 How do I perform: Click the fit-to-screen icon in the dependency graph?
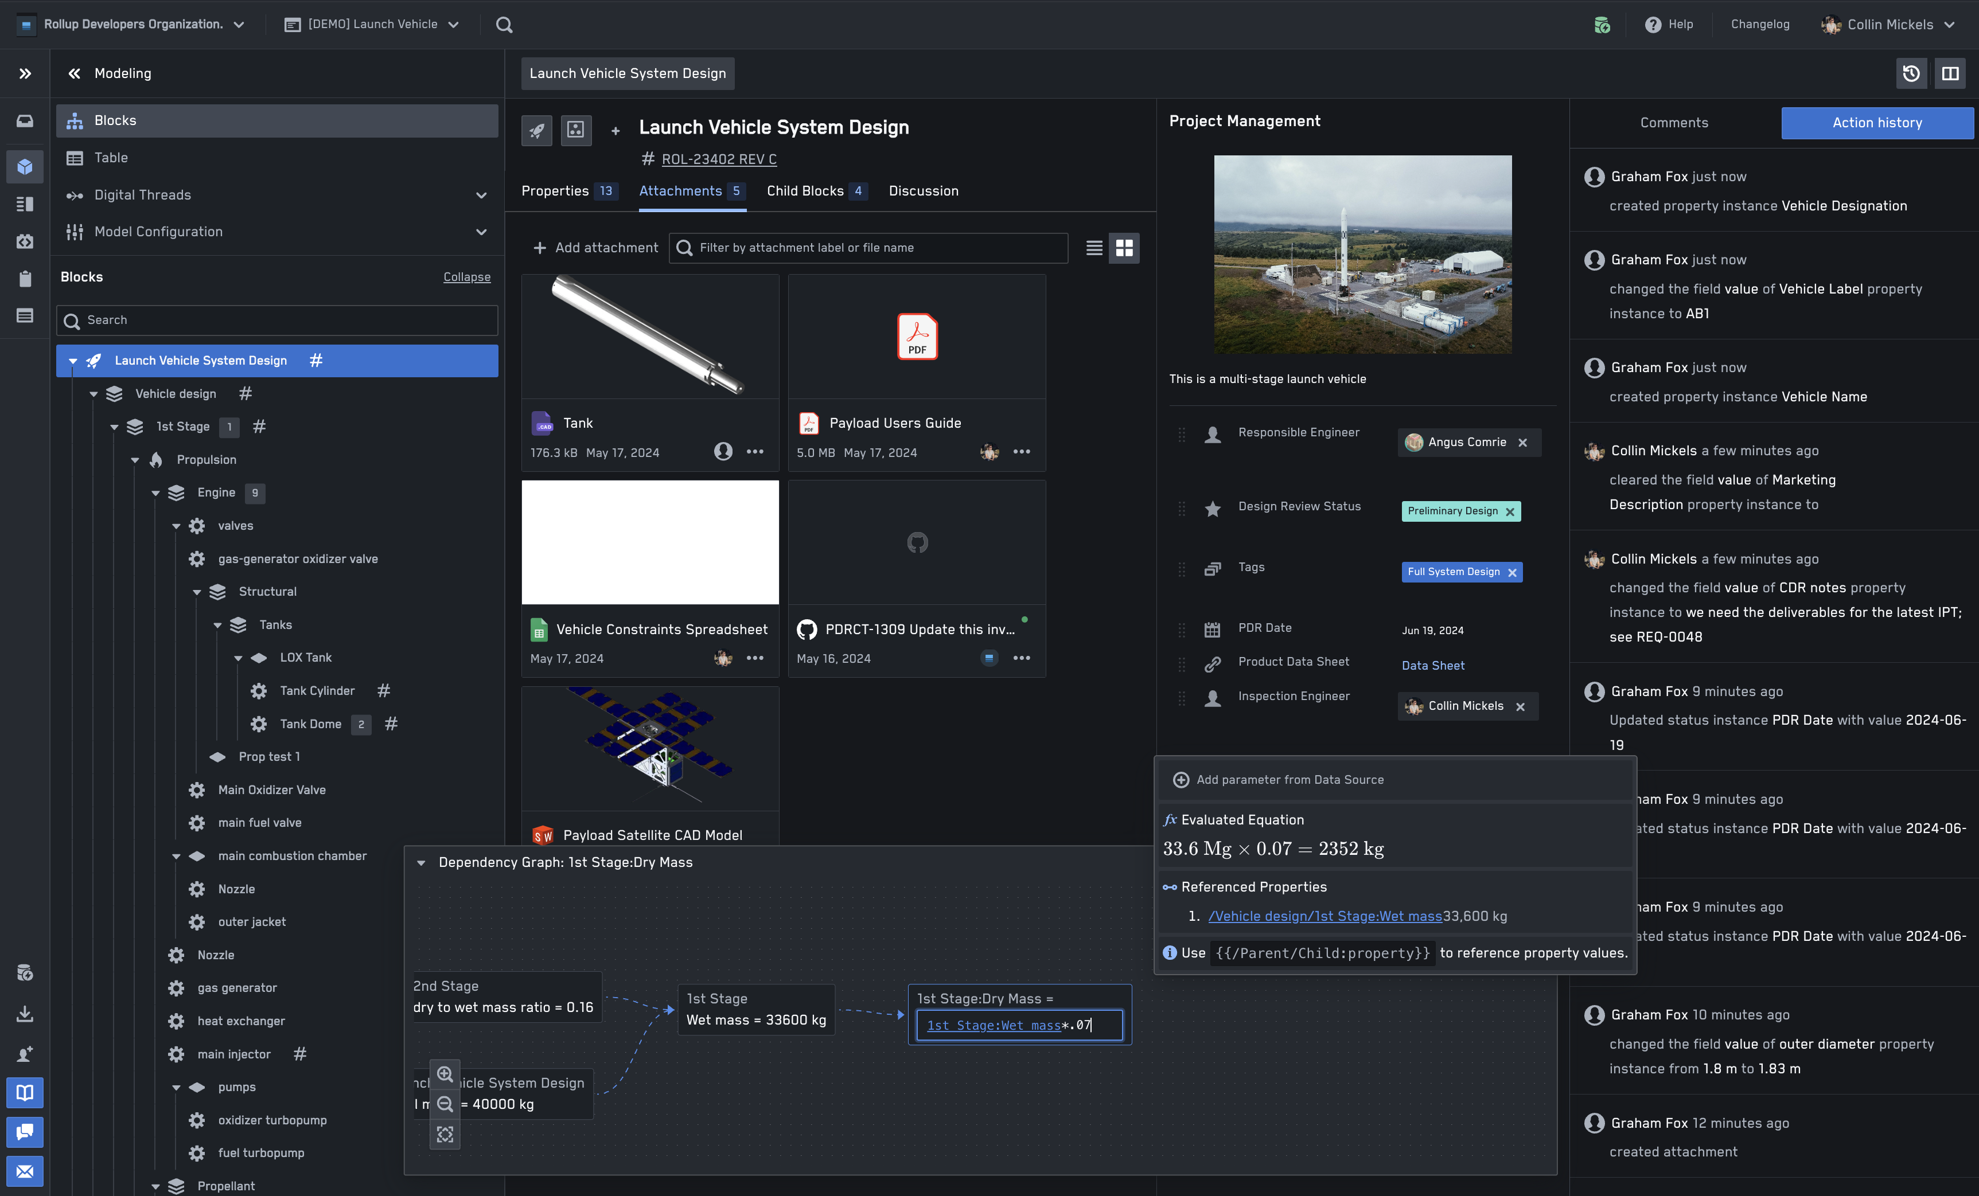point(445,1134)
